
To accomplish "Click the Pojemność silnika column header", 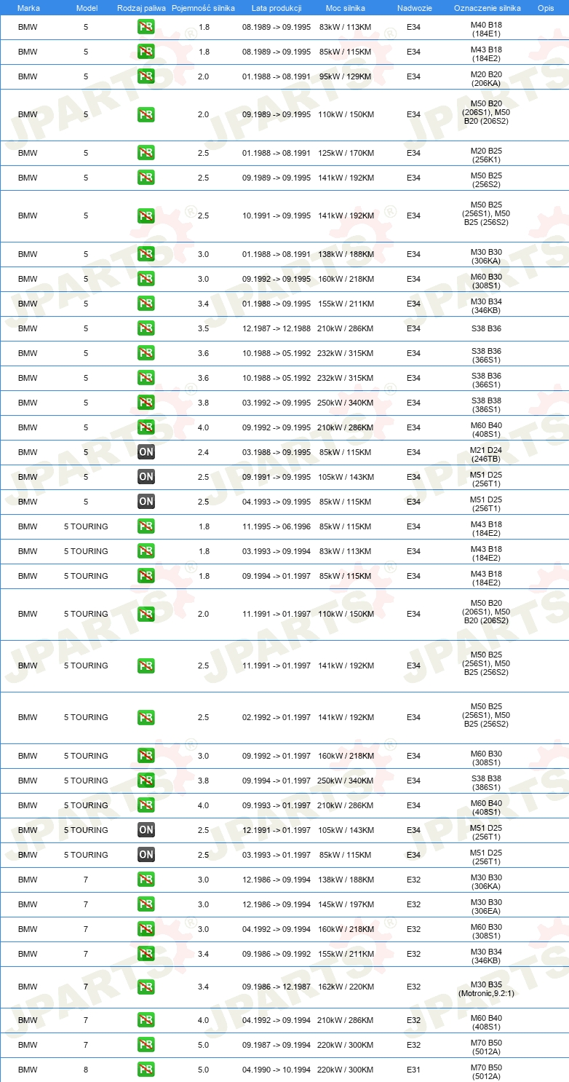I will pos(204,7).
